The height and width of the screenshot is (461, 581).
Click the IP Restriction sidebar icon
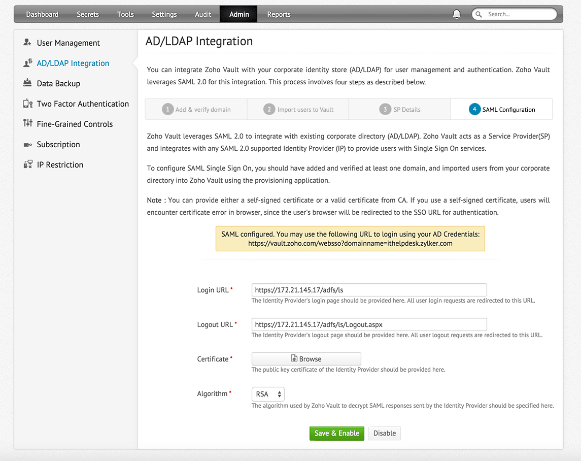click(x=28, y=164)
